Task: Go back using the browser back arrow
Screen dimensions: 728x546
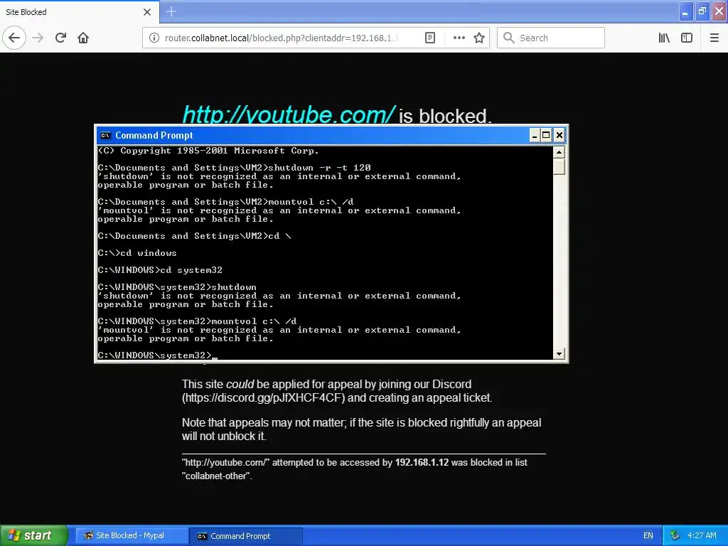Action: tap(14, 38)
